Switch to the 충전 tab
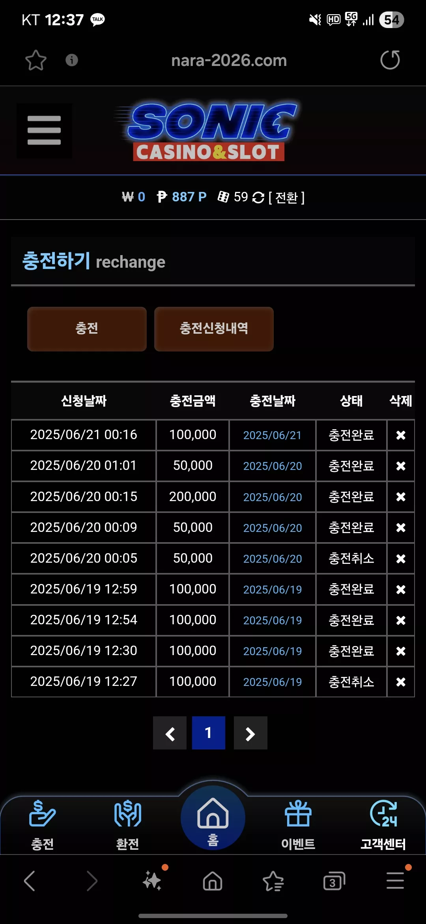The width and height of the screenshot is (426, 924). pyautogui.click(x=87, y=329)
